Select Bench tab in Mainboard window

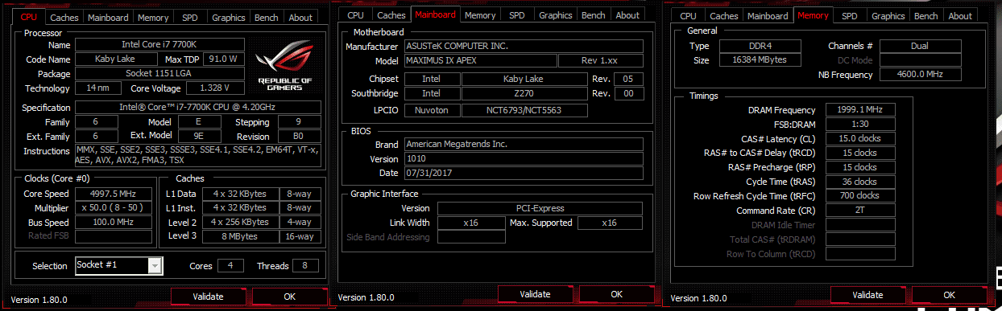(x=594, y=14)
